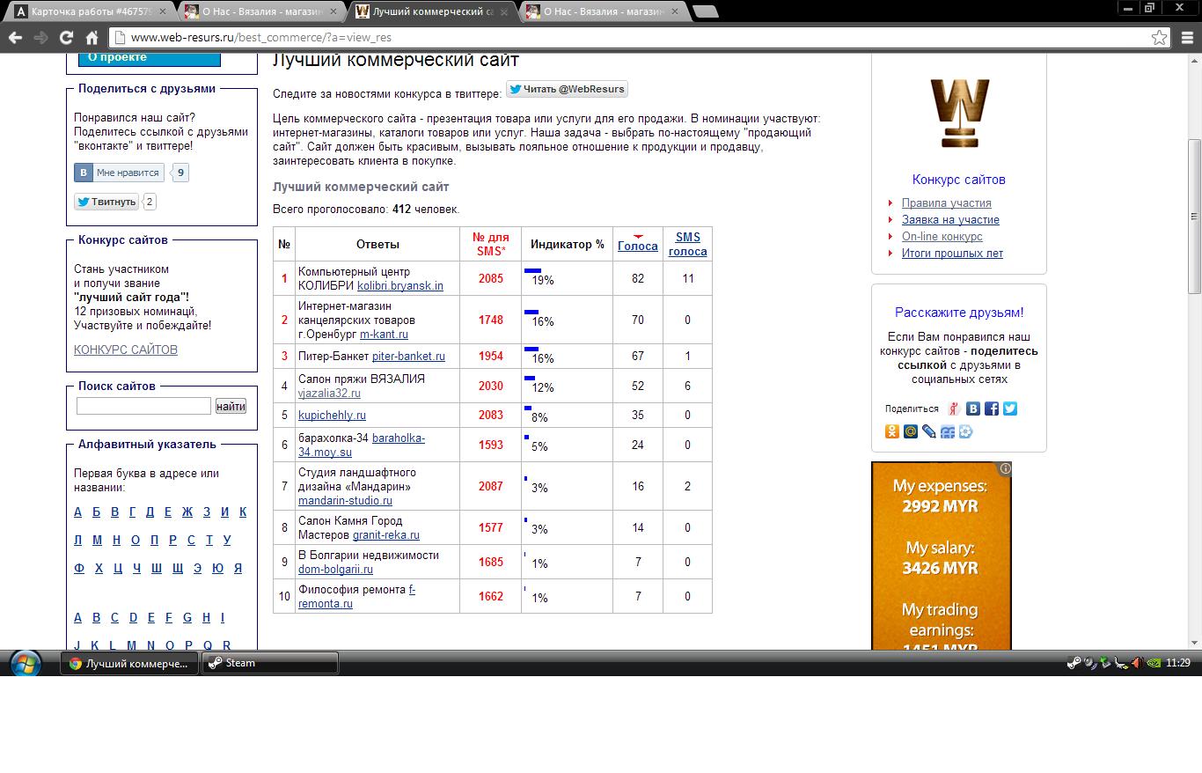Click the browser forward arrow
The width and height of the screenshot is (1202, 773).
point(40,37)
